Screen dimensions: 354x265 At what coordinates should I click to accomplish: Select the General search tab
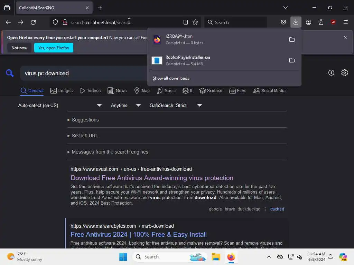pyautogui.click(x=32, y=91)
